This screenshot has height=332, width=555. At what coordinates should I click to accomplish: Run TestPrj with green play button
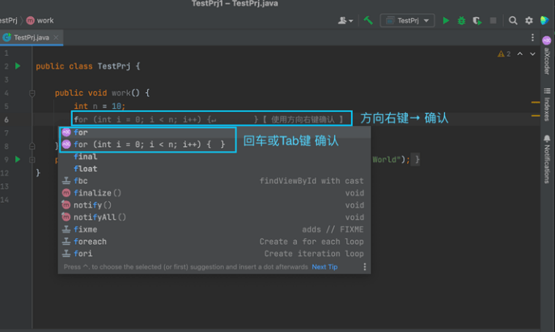pyautogui.click(x=446, y=21)
